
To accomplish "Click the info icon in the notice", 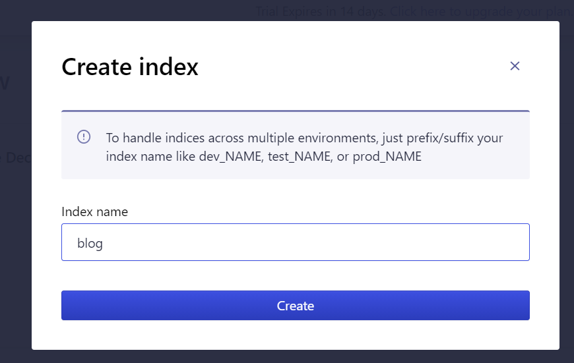I will click(84, 137).
